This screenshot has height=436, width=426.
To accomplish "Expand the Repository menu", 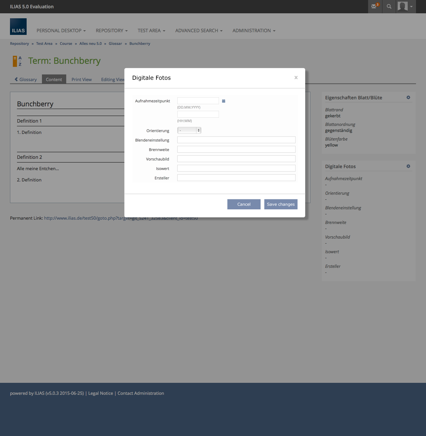I will tap(111, 31).
